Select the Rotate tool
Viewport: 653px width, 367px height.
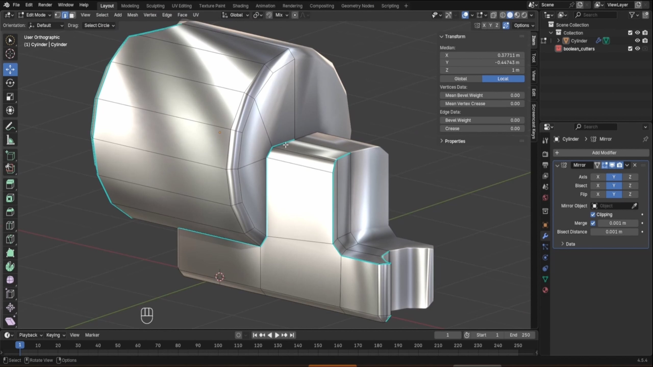tap(10, 83)
